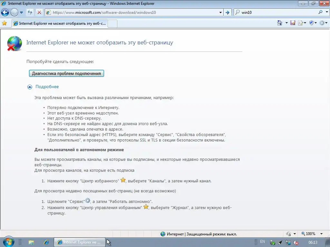The height and width of the screenshot is (247, 330).
Task: Expand the Safety menu dropdown arrow
Action: (x=315, y=23)
